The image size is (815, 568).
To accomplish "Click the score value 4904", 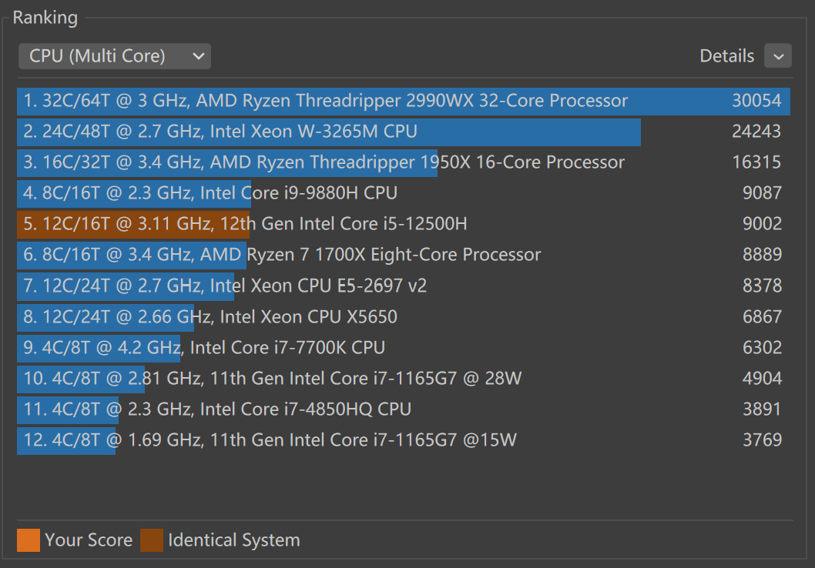I will [762, 379].
